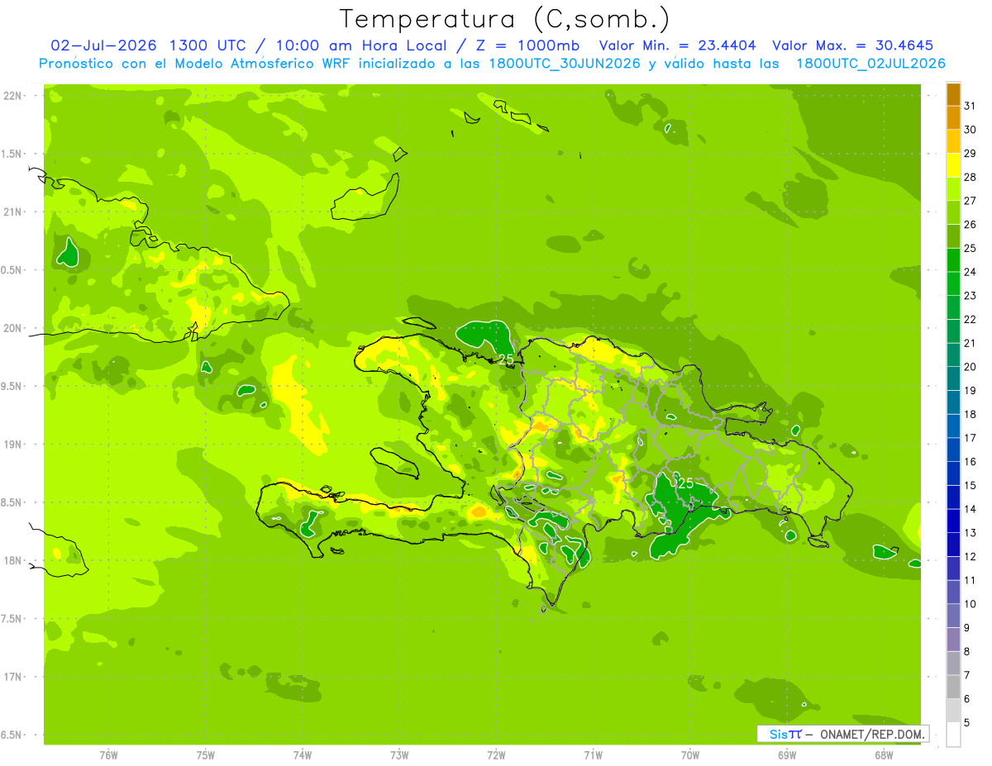Click the "22N" latitude axis label

click(12, 96)
